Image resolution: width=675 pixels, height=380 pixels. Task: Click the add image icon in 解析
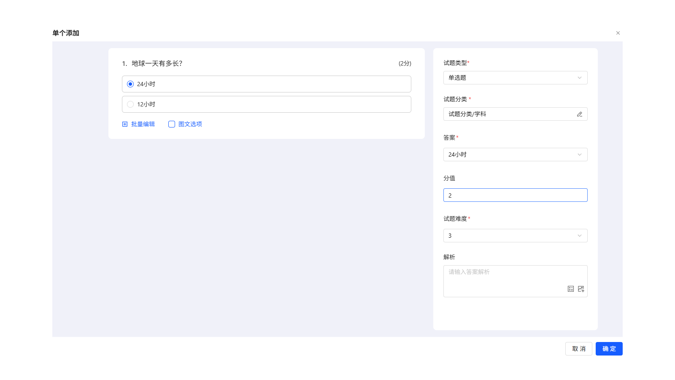pos(581,289)
